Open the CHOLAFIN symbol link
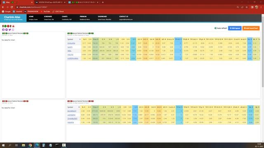The image size is (264, 148). click(71, 43)
